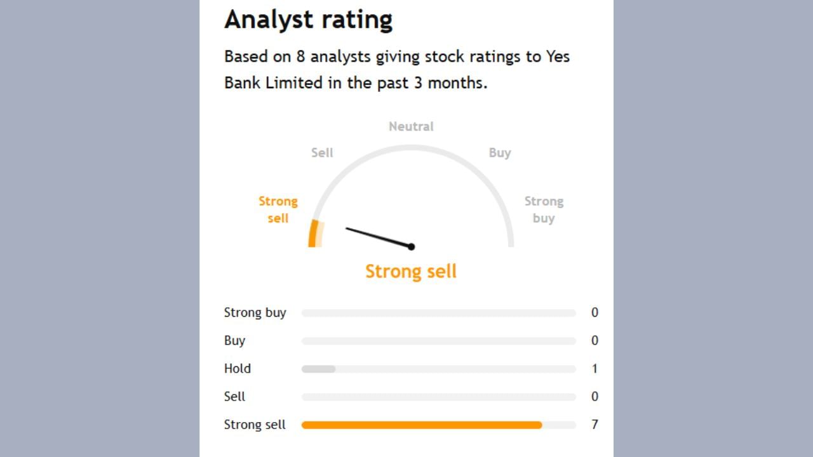Click the orange Strong sell gauge segment
Viewport: 813px width, 457px height.
click(x=312, y=234)
